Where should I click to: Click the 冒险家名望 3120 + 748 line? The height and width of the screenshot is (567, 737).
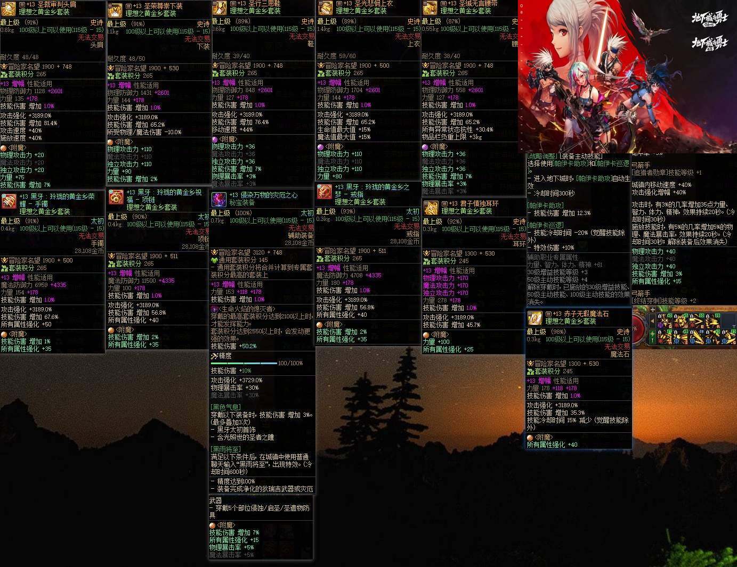tap(247, 252)
